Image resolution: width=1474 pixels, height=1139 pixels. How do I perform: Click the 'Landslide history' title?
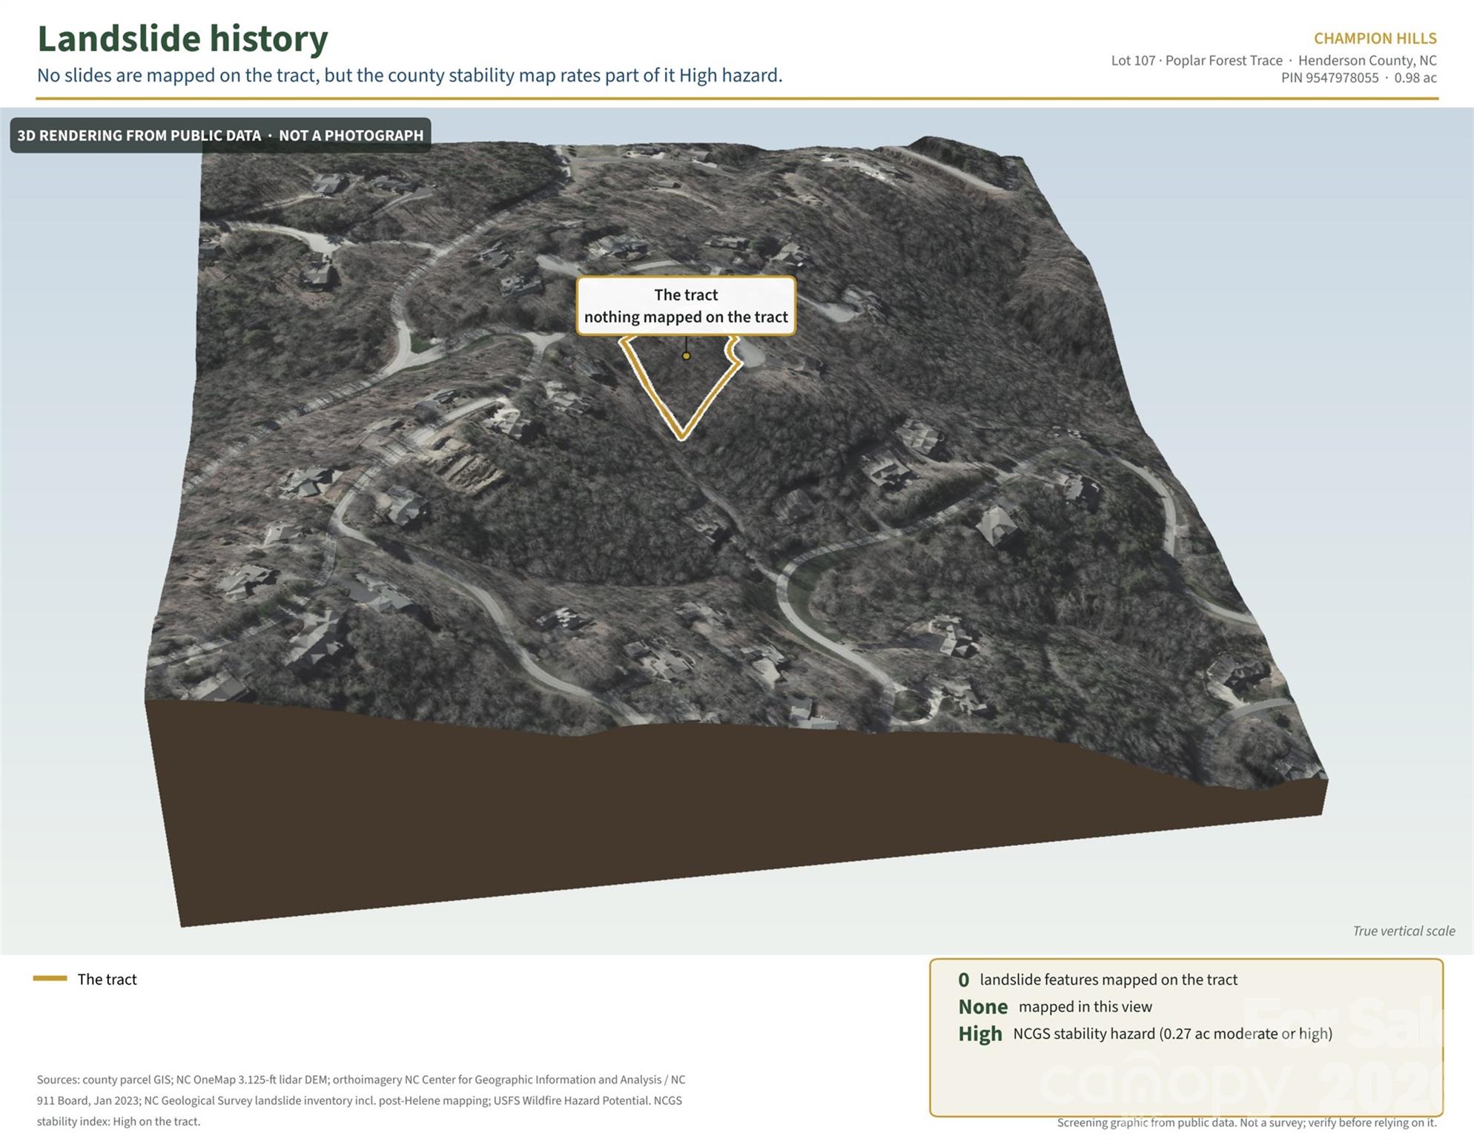tap(182, 39)
